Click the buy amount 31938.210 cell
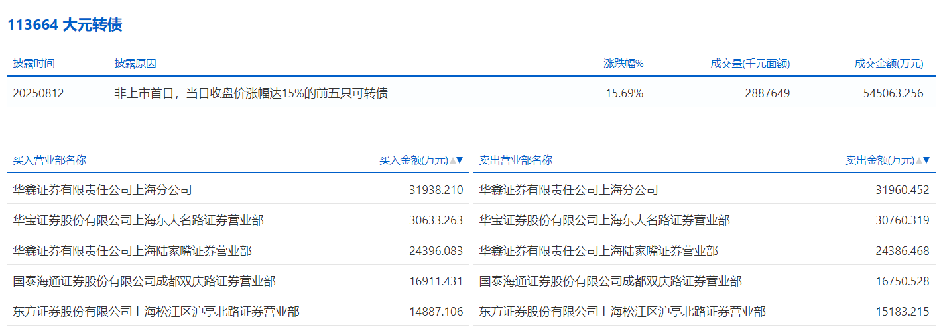 pos(436,190)
